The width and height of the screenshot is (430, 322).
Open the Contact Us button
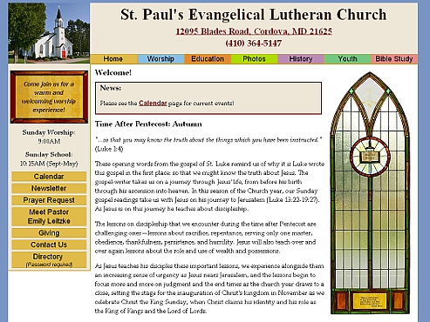pyautogui.click(x=49, y=245)
